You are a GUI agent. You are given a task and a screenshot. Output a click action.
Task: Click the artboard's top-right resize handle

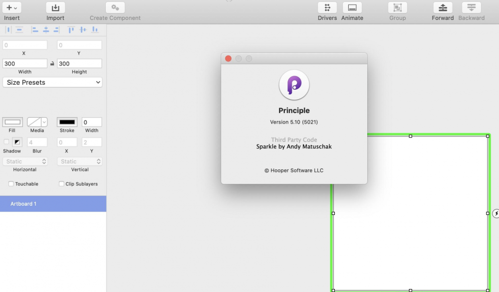coord(488,136)
